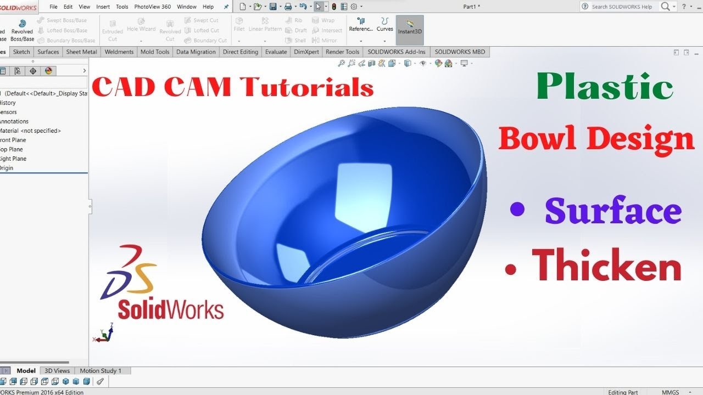Switch to the Evaluate tab

(x=276, y=52)
